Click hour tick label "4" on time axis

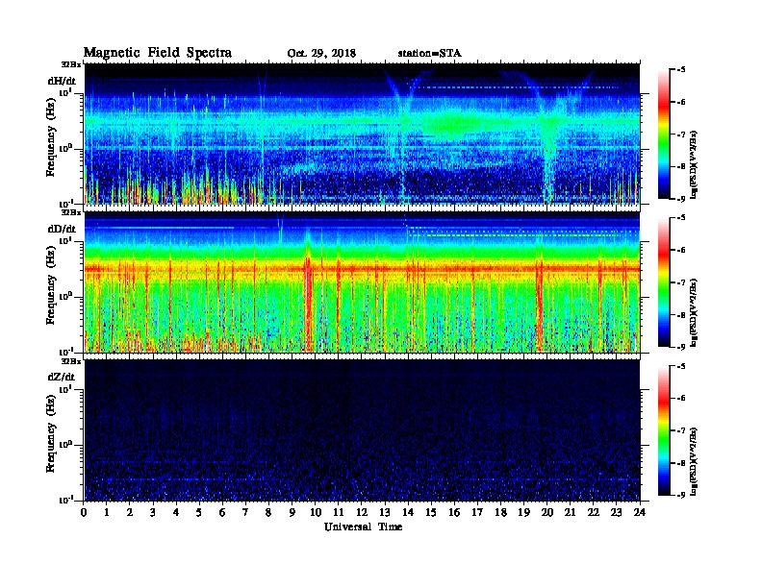point(176,512)
